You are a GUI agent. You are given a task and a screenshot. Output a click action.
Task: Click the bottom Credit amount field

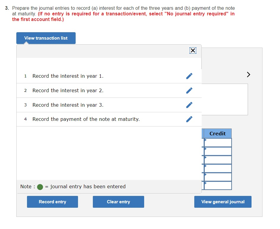219,186
